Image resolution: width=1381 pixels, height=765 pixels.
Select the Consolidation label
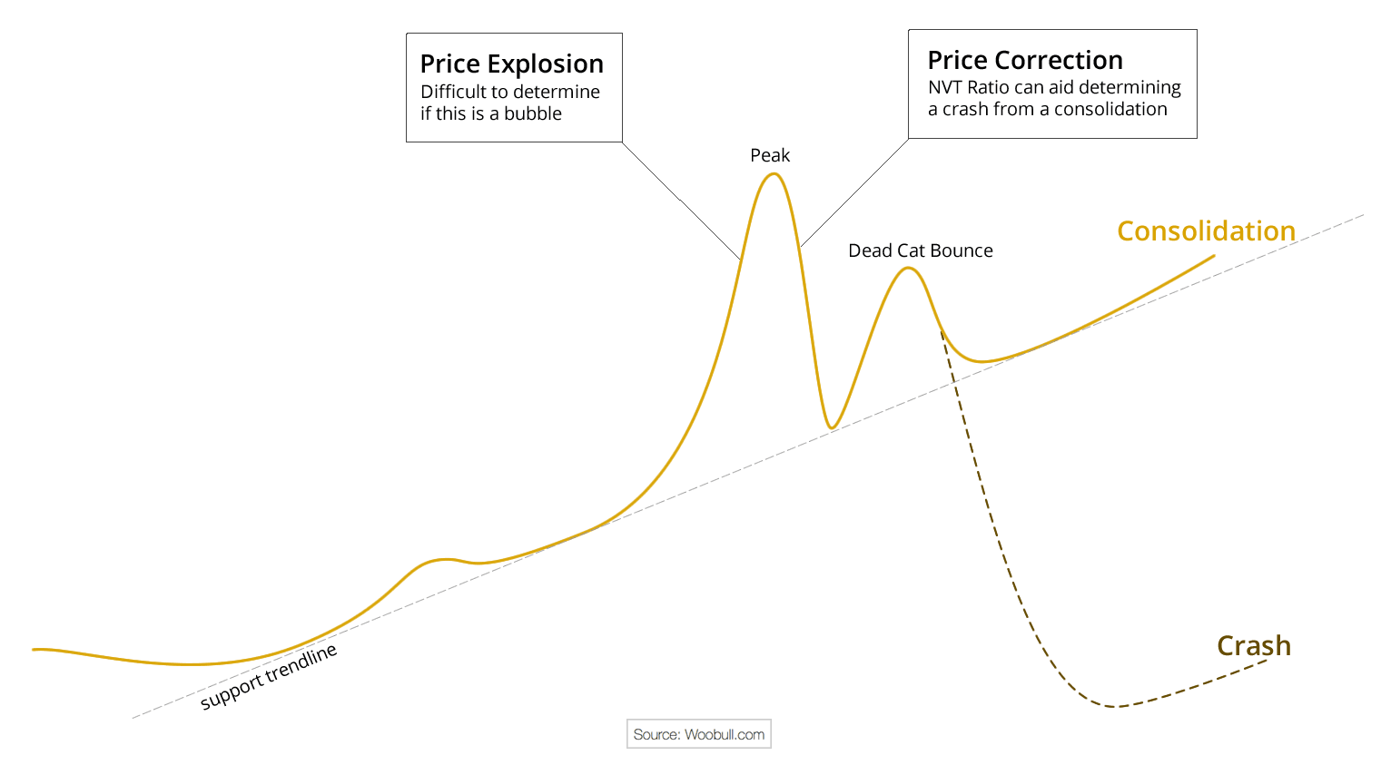pyautogui.click(x=1206, y=230)
